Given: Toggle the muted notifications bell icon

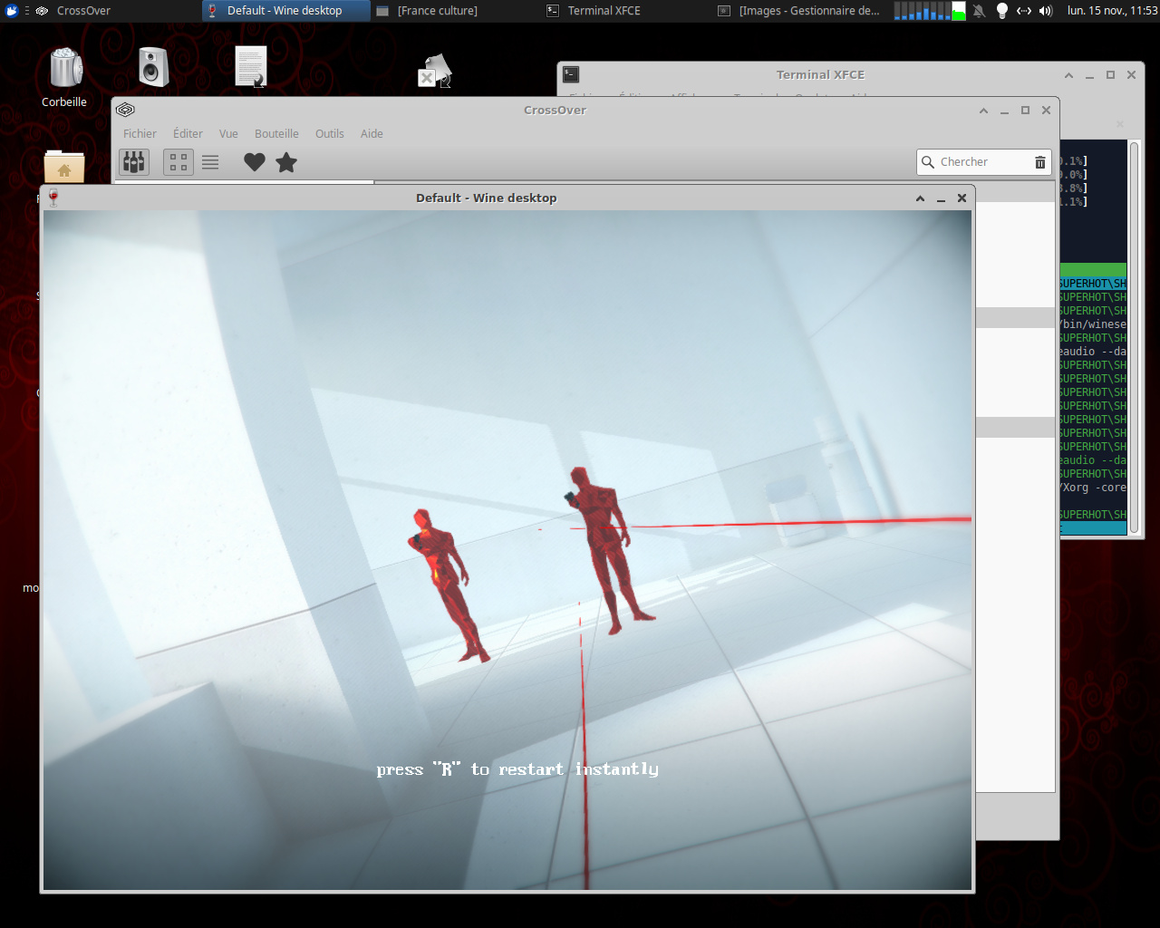Looking at the screenshot, I should click(x=979, y=11).
